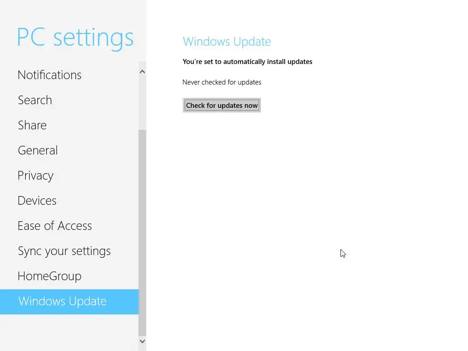Click "You're set to automatically install updates" text
The height and width of the screenshot is (351, 468).
tap(247, 62)
